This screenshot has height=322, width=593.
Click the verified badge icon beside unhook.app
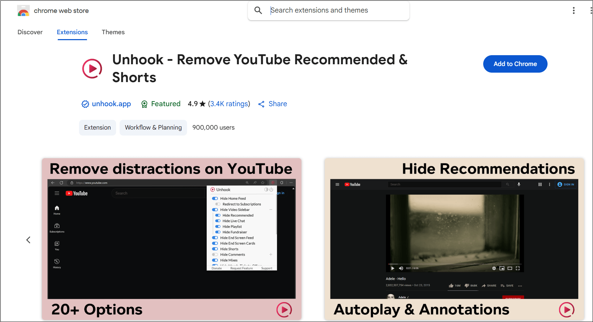click(x=85, y=104)
